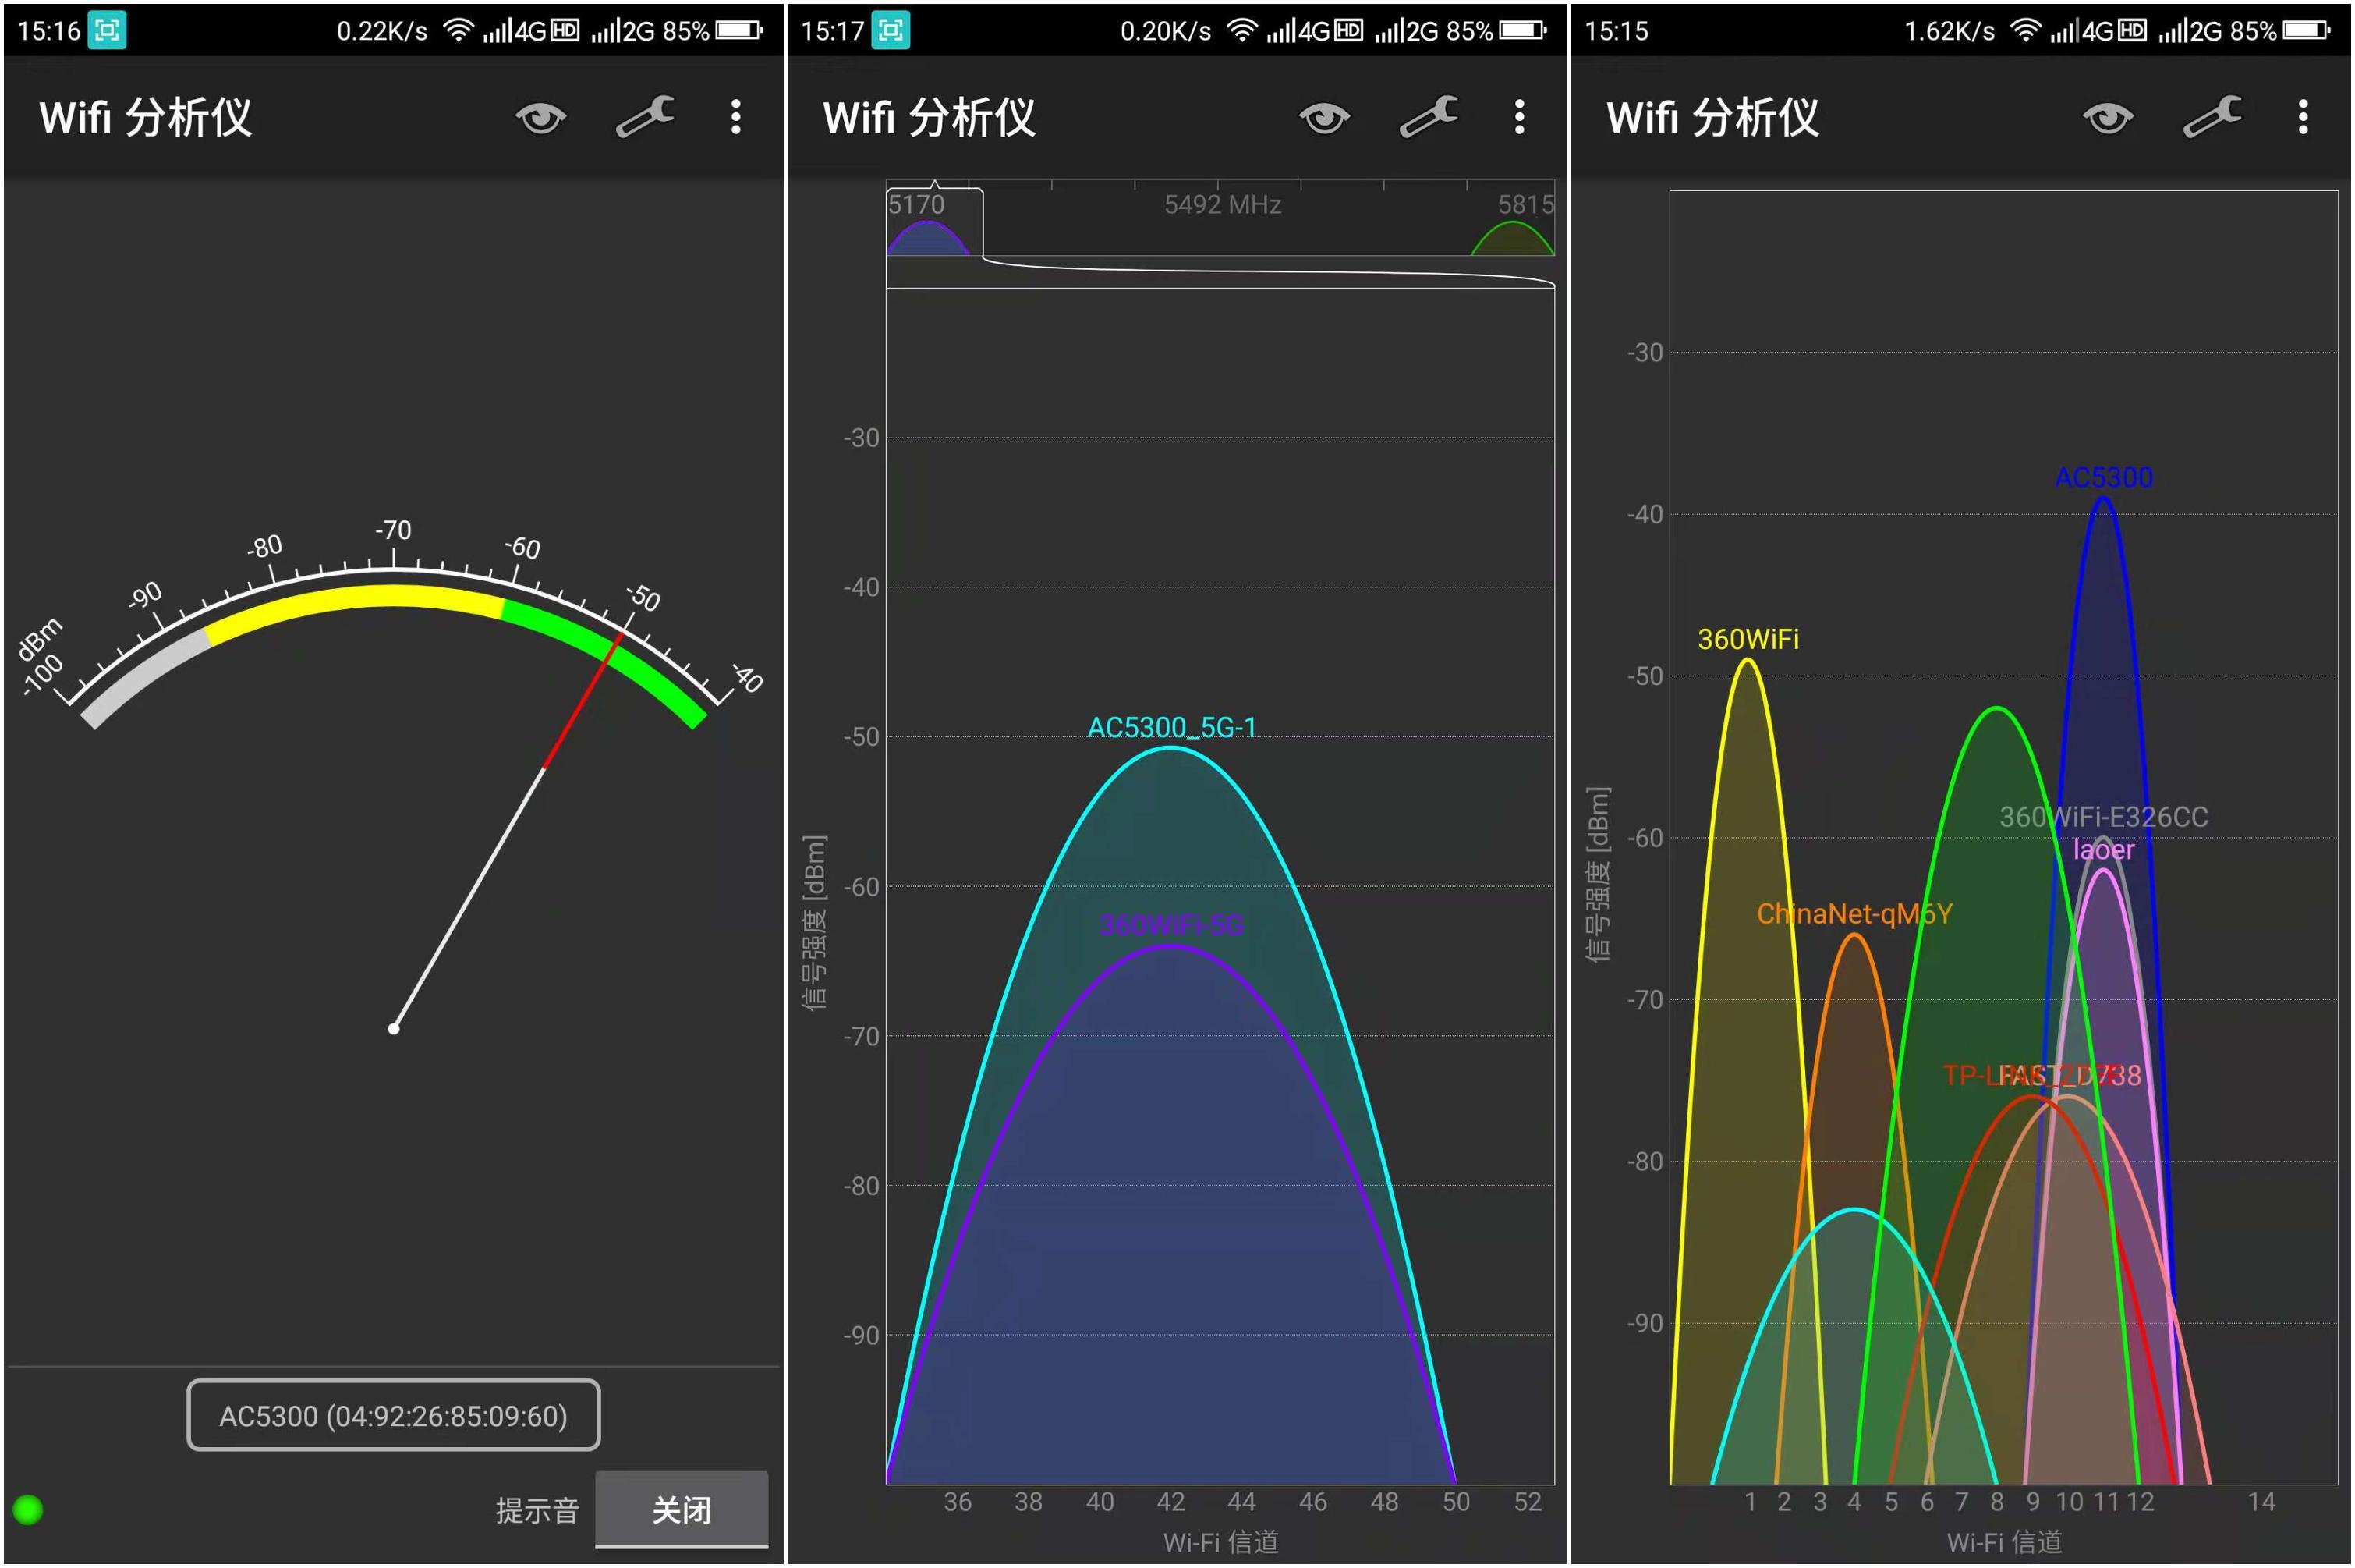Tap the eye view icon in right panel
Image resolution: width=2355 pixels, height=1568 pixels.
pos(2108,118)
